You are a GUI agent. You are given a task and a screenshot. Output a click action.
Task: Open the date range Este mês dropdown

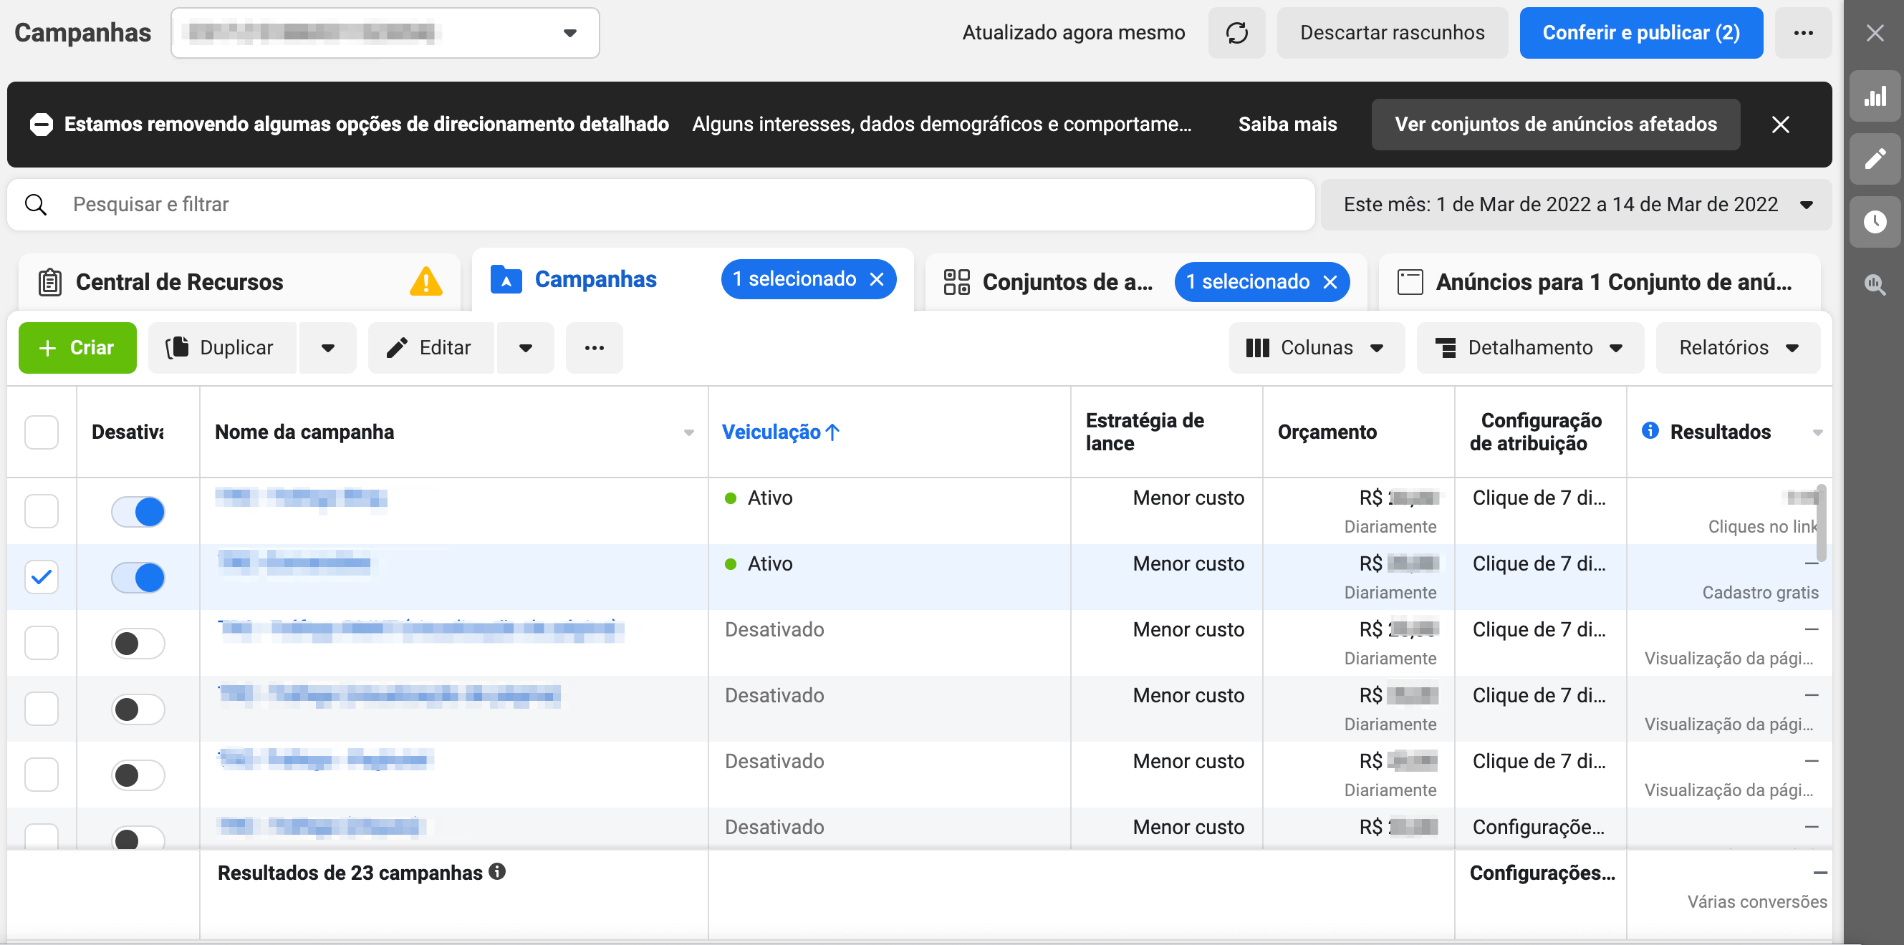(x=1576, y=205)
